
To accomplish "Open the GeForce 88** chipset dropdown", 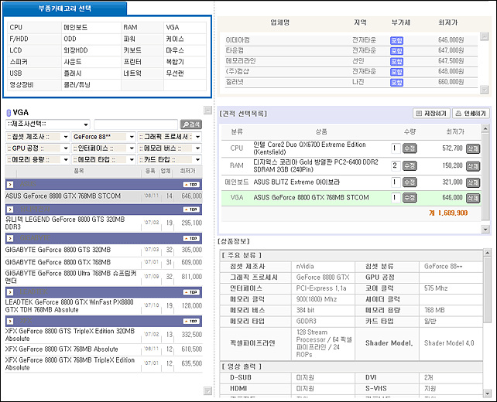I will pos(104,137).
